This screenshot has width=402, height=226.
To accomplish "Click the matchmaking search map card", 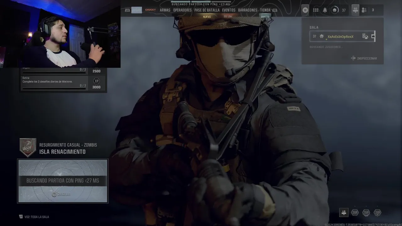I will pyautogui.click(x=63, y=181).
